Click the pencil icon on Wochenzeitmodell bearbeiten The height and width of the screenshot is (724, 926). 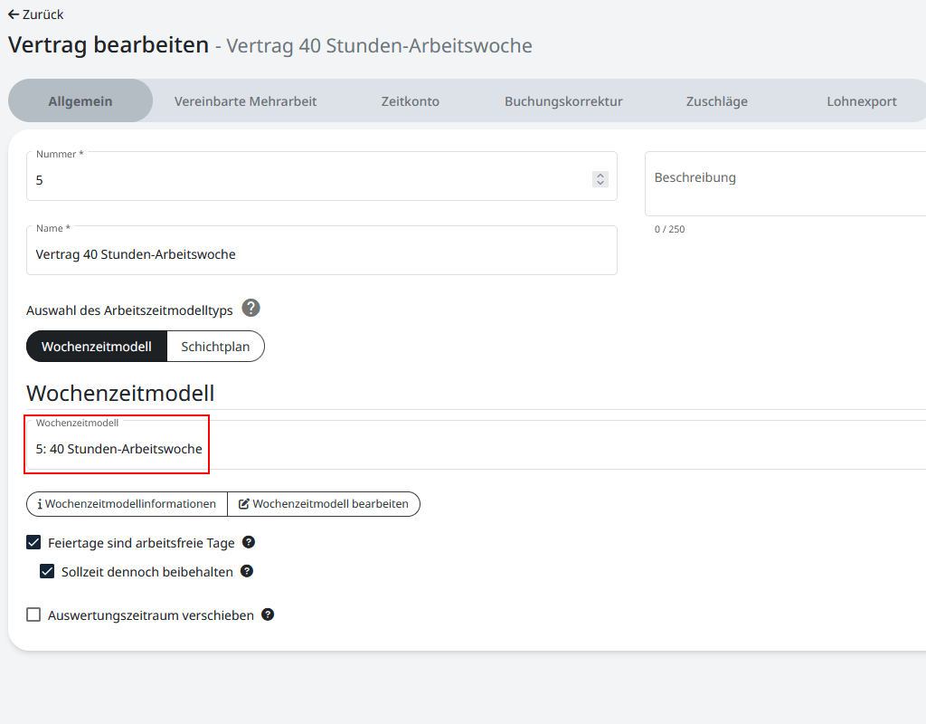pos(242,504)
